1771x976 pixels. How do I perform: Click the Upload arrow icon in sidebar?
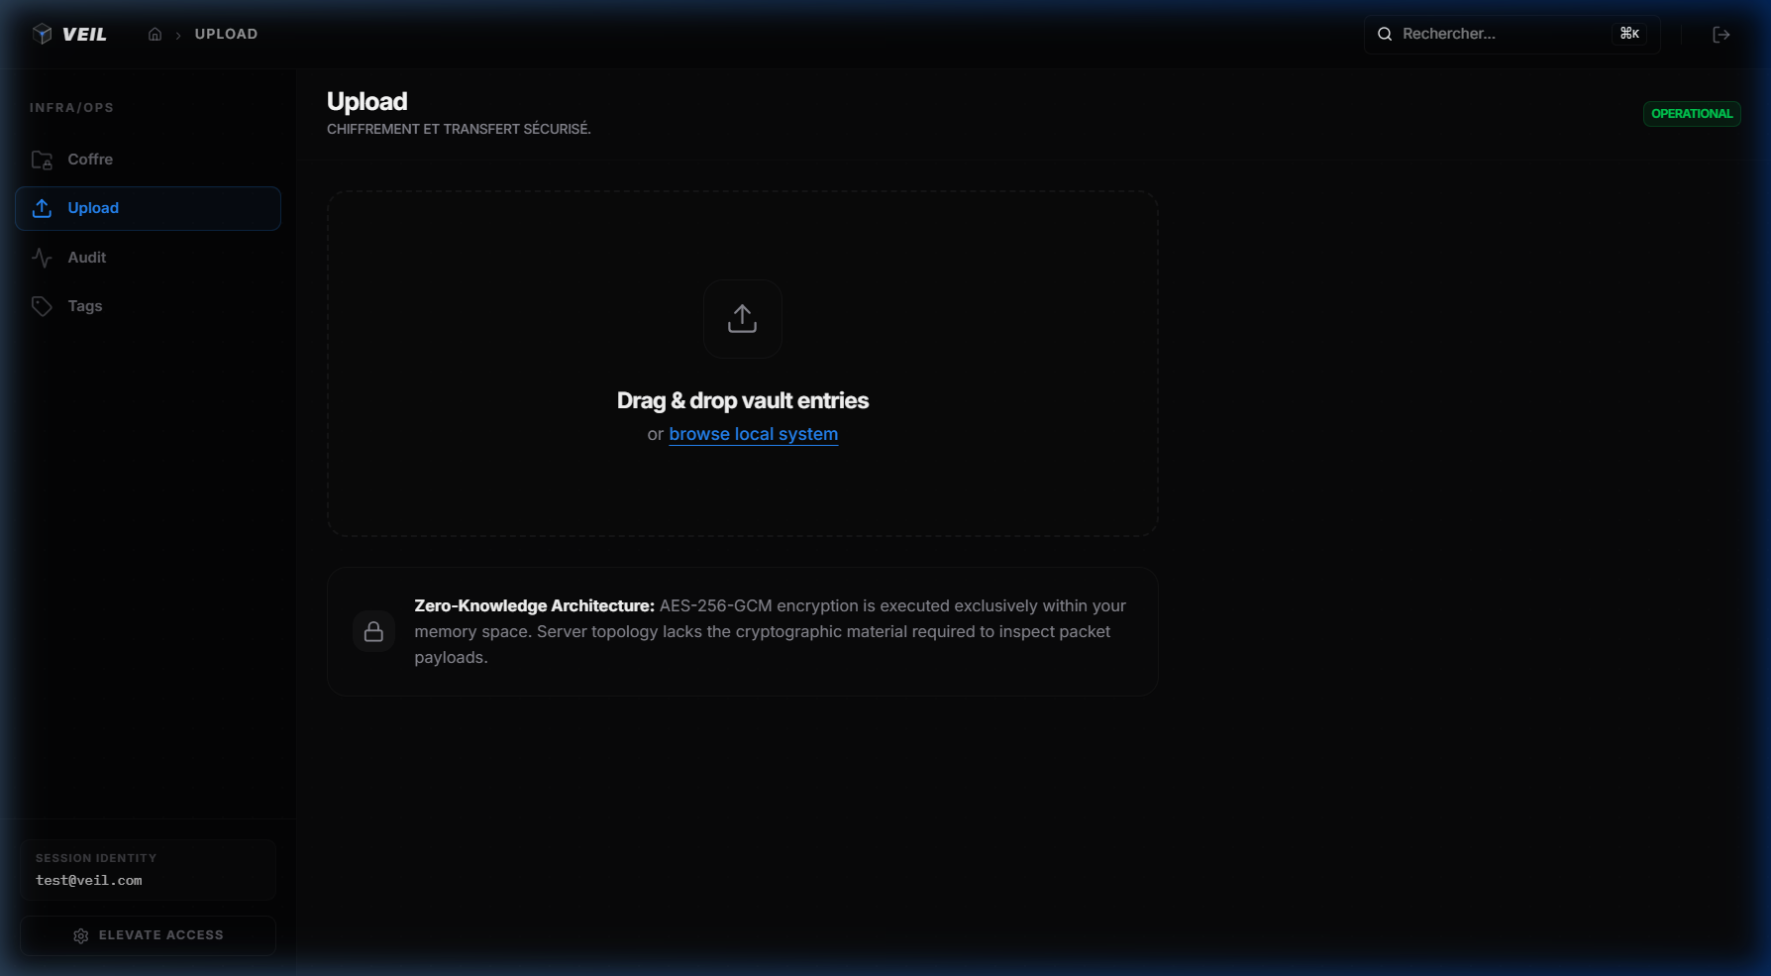tap(42, 208)
